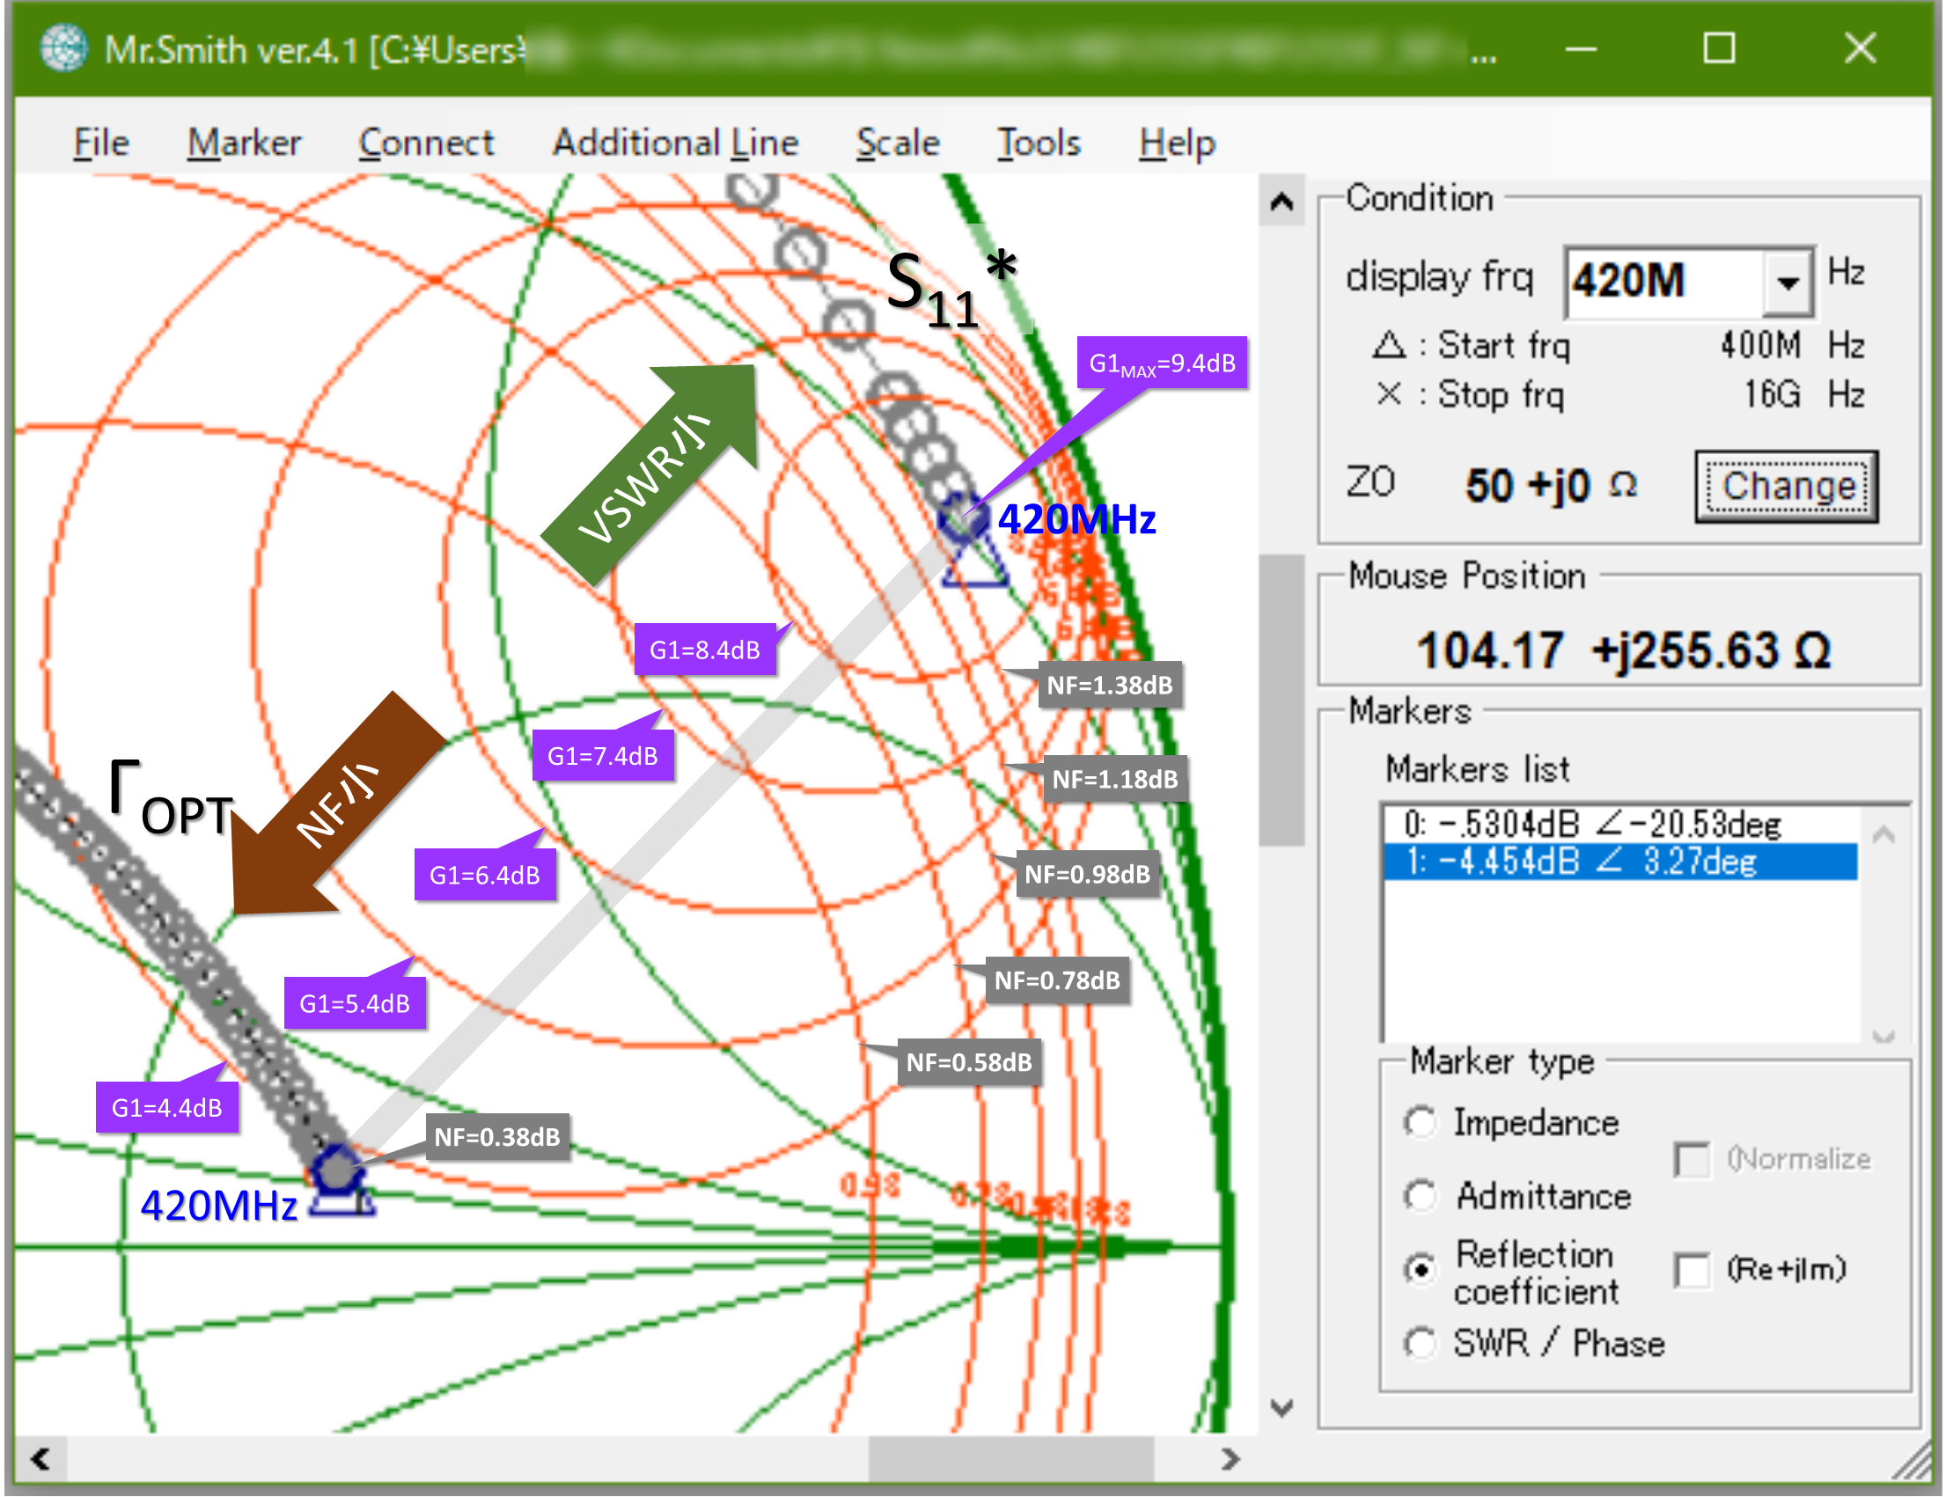The image size is (1946, 1497).
Task: Open the Connect menu
Action: point(426,143)
